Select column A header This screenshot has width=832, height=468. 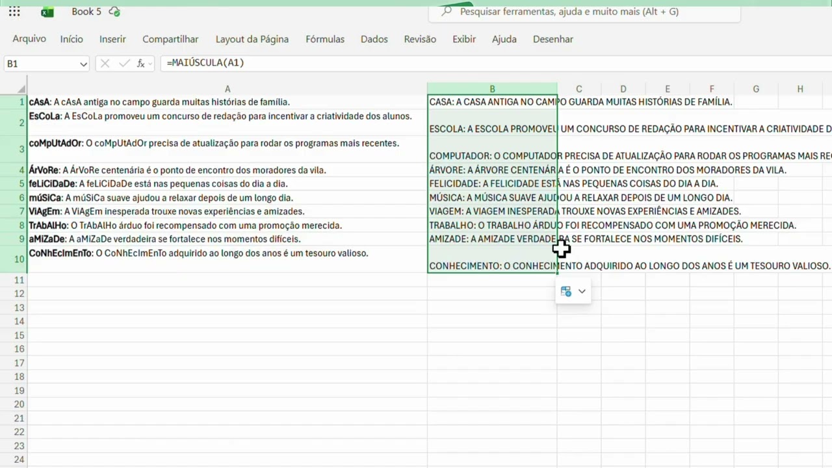coord(227,89)
